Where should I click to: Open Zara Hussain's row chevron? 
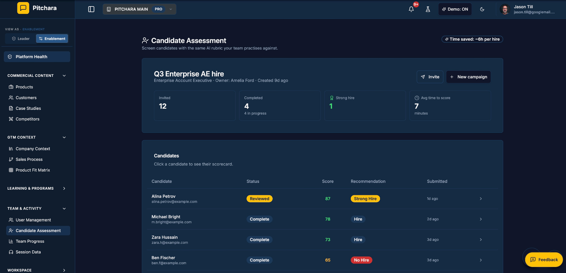click(x=481, y=240)
